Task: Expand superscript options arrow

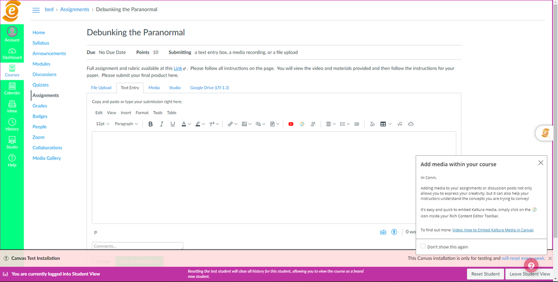Action: [217, 124]
